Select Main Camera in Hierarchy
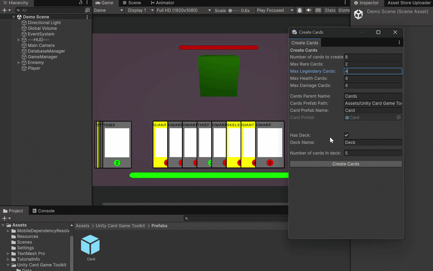The width and height of the screenshot is (433, 271). click(41, 45)
